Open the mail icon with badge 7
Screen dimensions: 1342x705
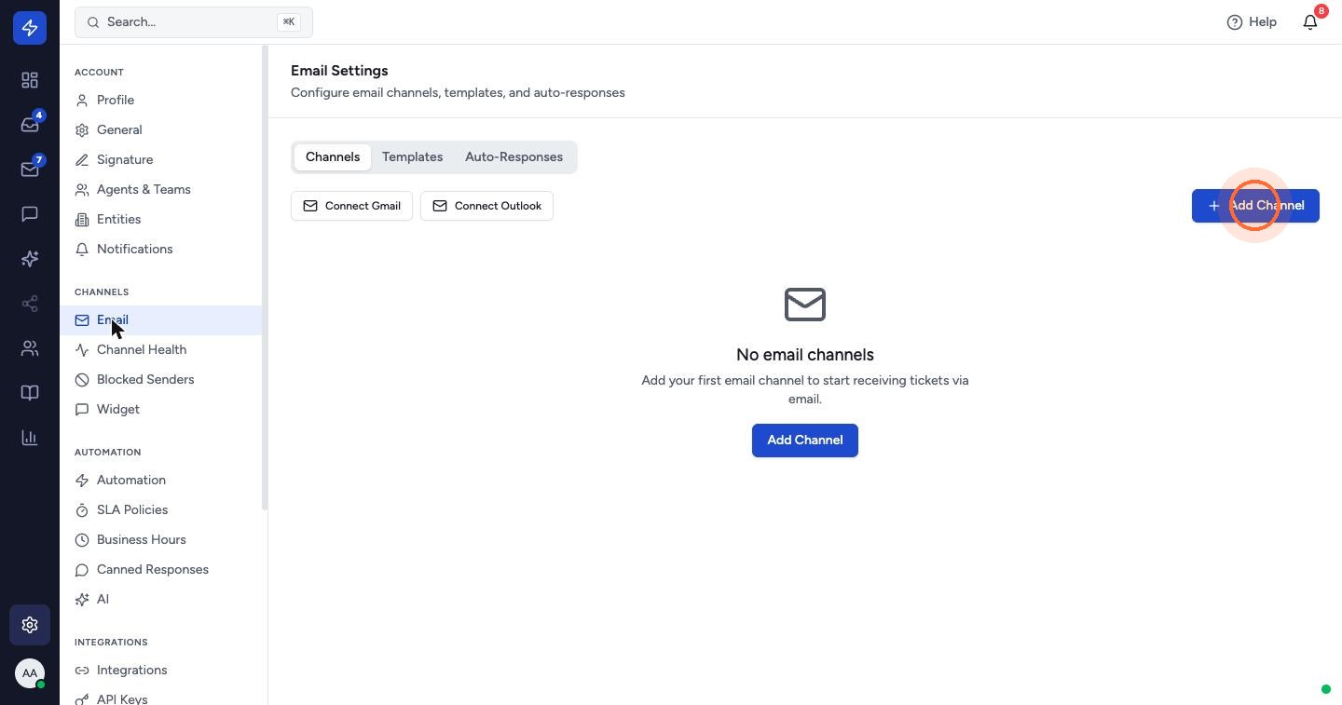pyautogui.click(x=30, y=169)
